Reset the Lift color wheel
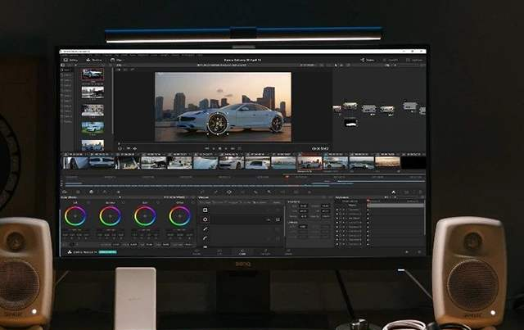524x330 pixels. pos(88,202)
